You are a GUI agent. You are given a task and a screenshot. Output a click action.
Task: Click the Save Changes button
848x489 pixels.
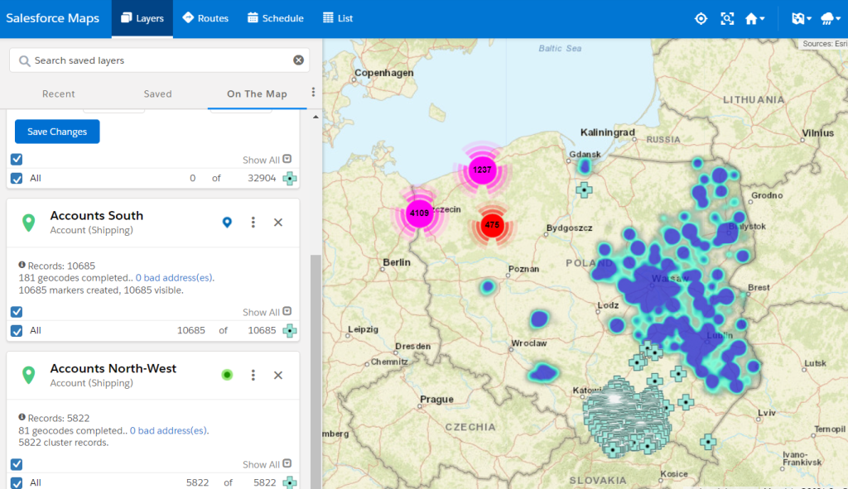[x=57, y=132]
